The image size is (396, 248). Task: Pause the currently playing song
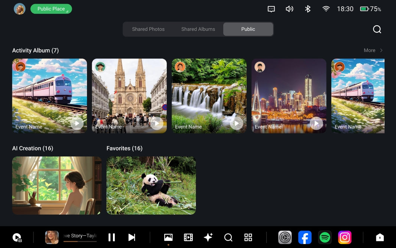coord(111,237)
